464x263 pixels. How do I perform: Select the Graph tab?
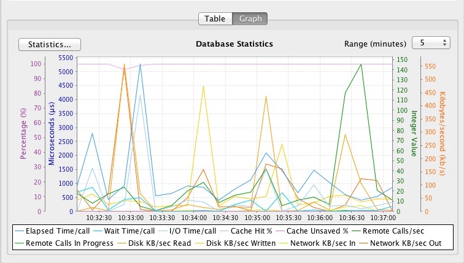[250, 18]
